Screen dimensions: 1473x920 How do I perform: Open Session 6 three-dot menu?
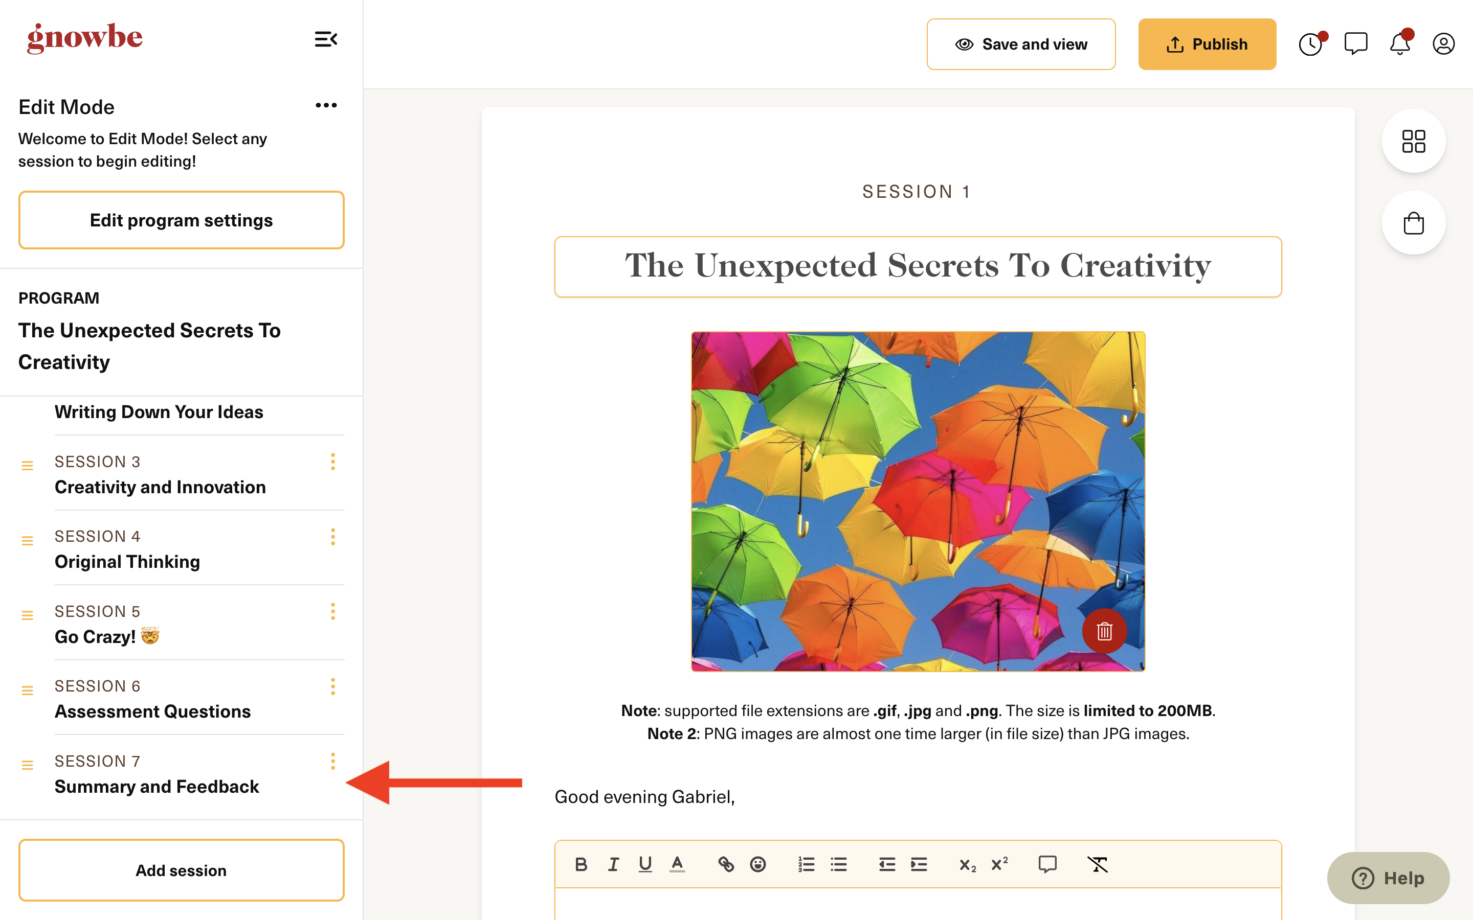(333, 686)
